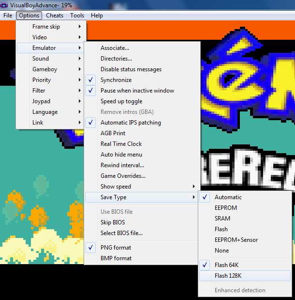Expand the Show speed submenu
The height and width of the screenshot is (300, 295).
(x=142, y=187)
